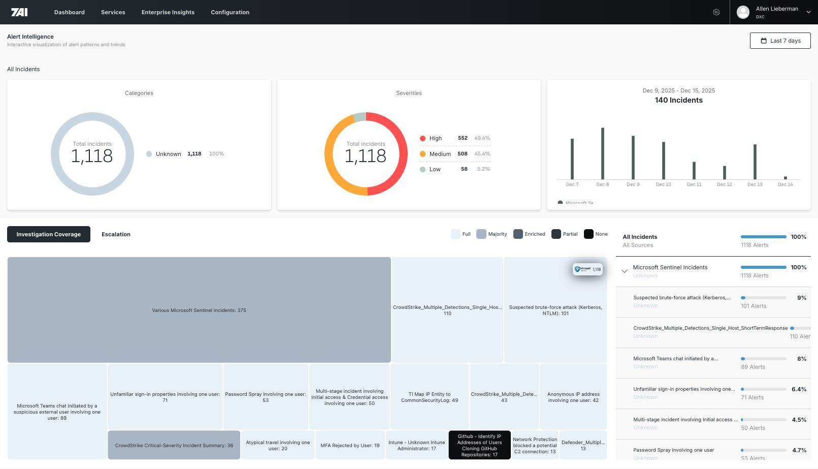The width and height of the screenshot is (818, 469).
Task: Click the calendar icon in Last 7 days
Action: pos(764,41)
